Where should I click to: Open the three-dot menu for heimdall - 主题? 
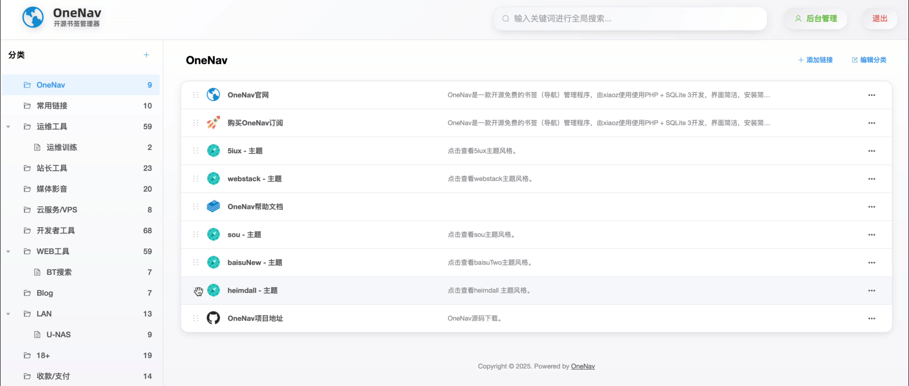point(872,290)
